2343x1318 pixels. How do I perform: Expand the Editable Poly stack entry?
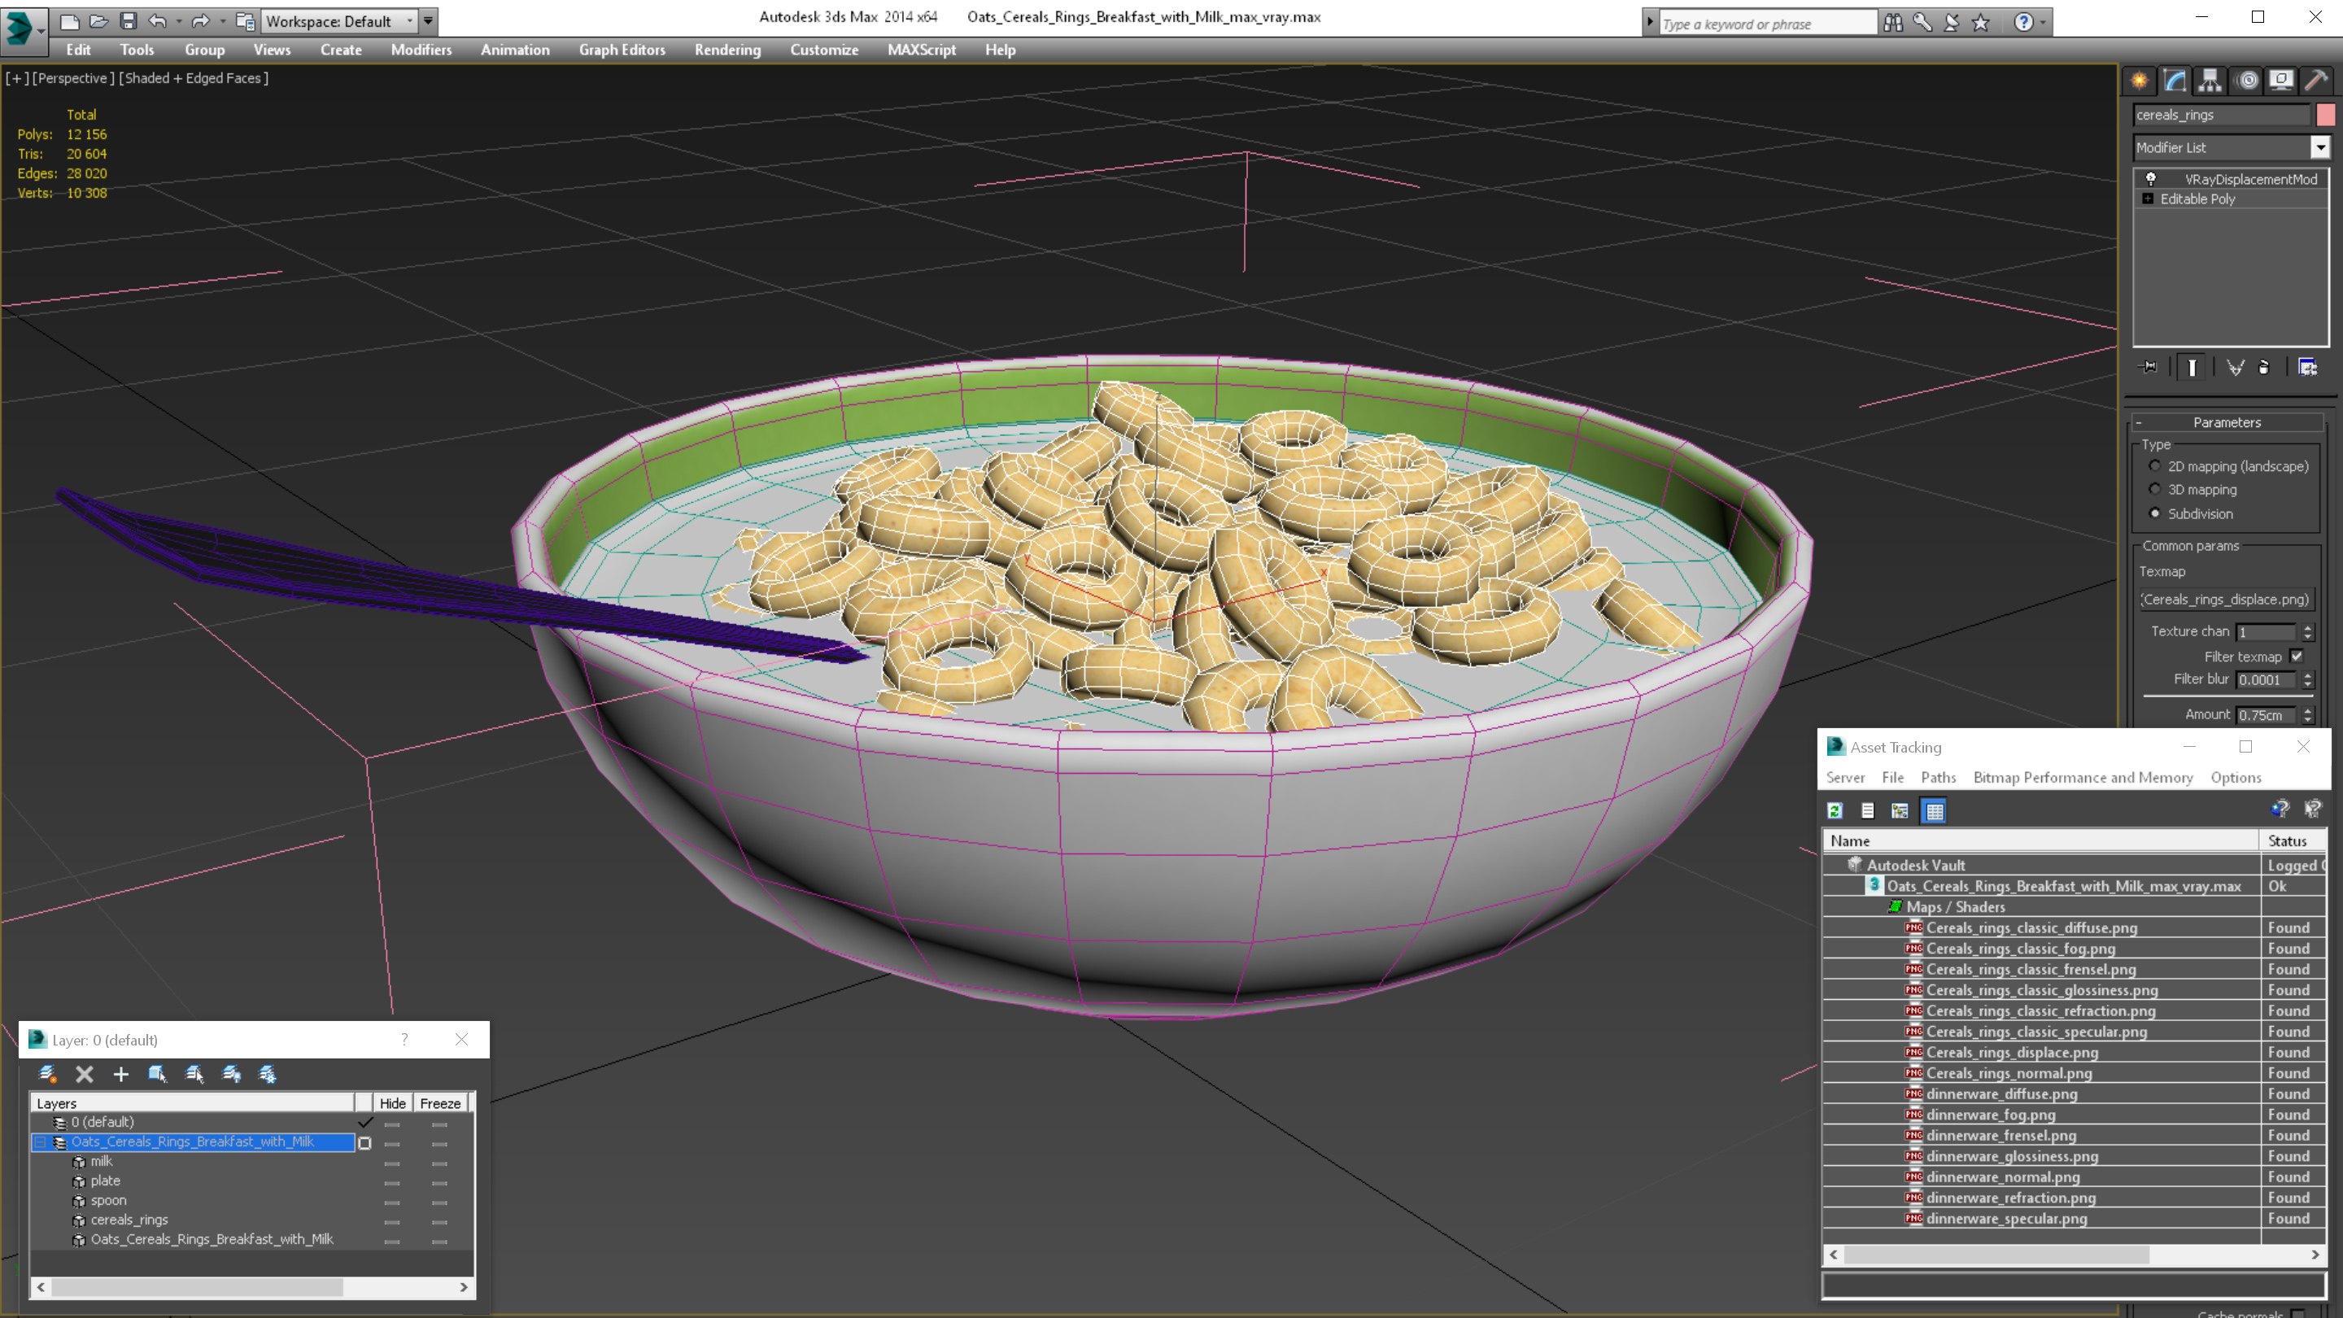(x=2149, y=199)
